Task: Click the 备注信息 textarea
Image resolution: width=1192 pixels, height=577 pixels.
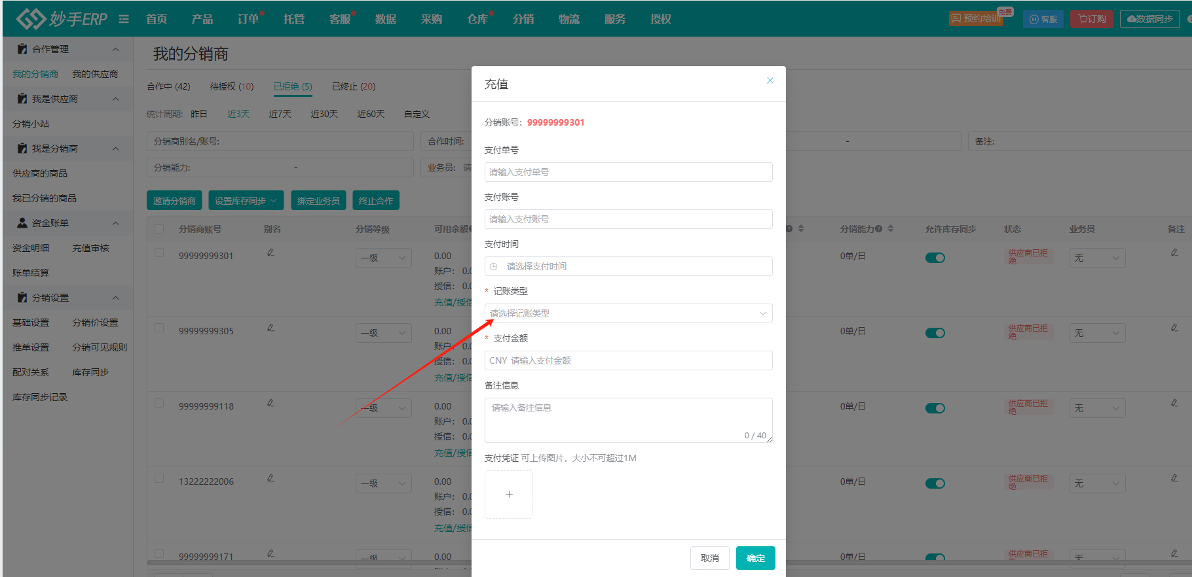Action: pyautogui.click(x=628, y=421)
